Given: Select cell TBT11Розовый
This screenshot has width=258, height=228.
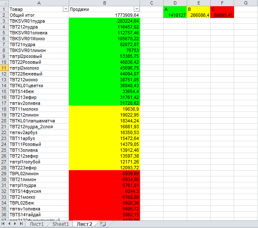Looking at the screenshot, I should tap(39, 144).
